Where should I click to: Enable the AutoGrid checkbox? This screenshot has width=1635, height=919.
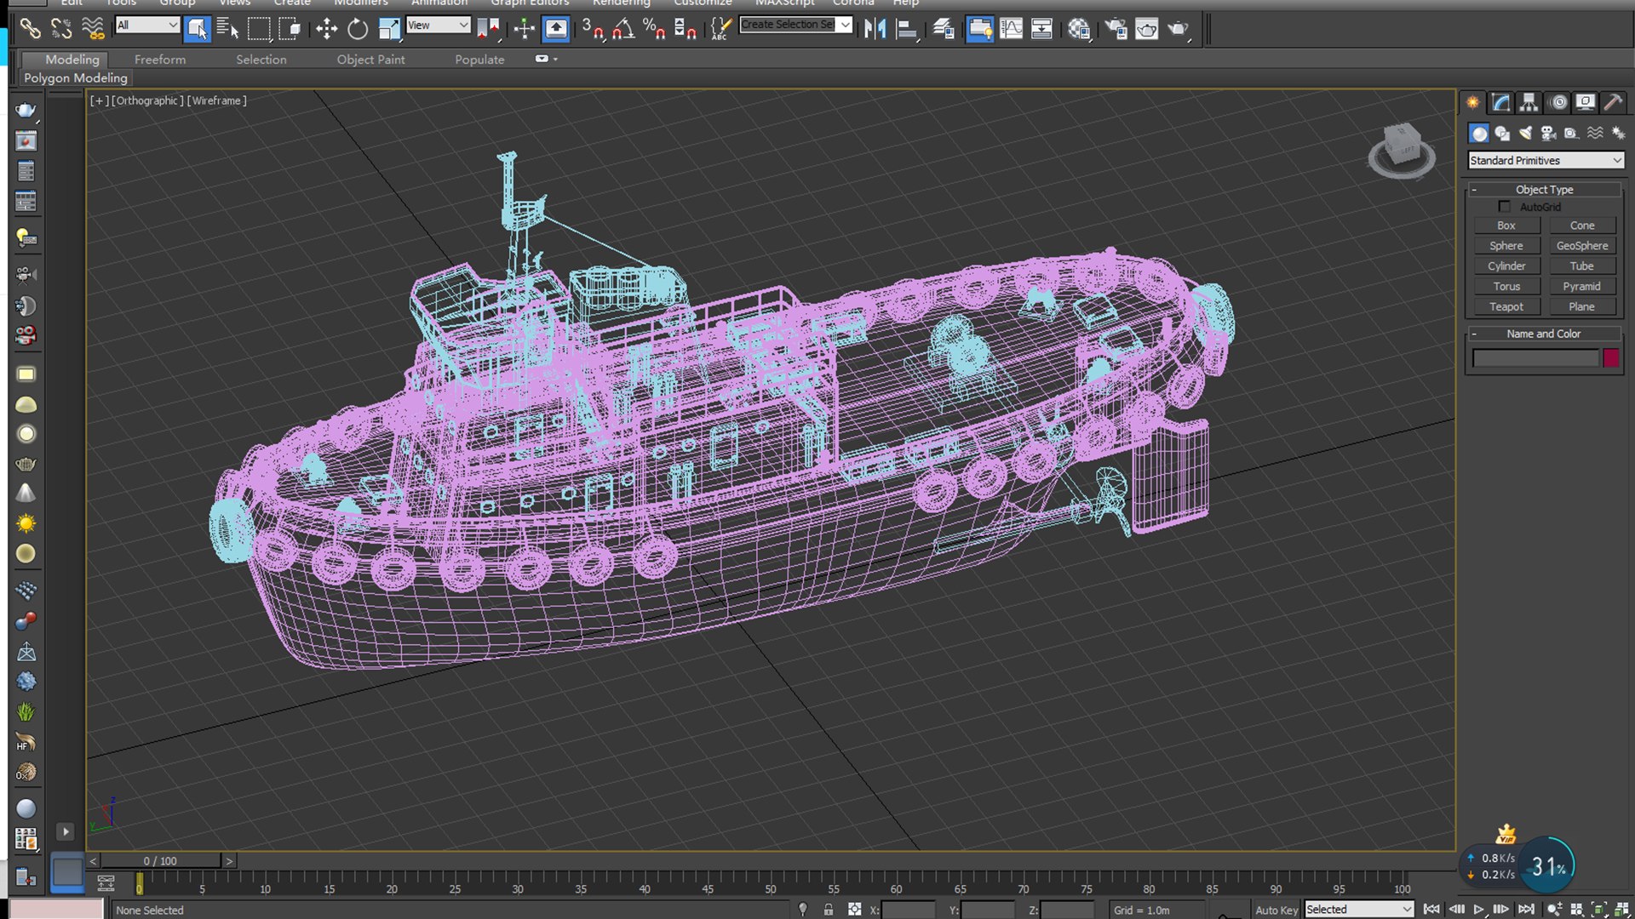coord(1505,207)
